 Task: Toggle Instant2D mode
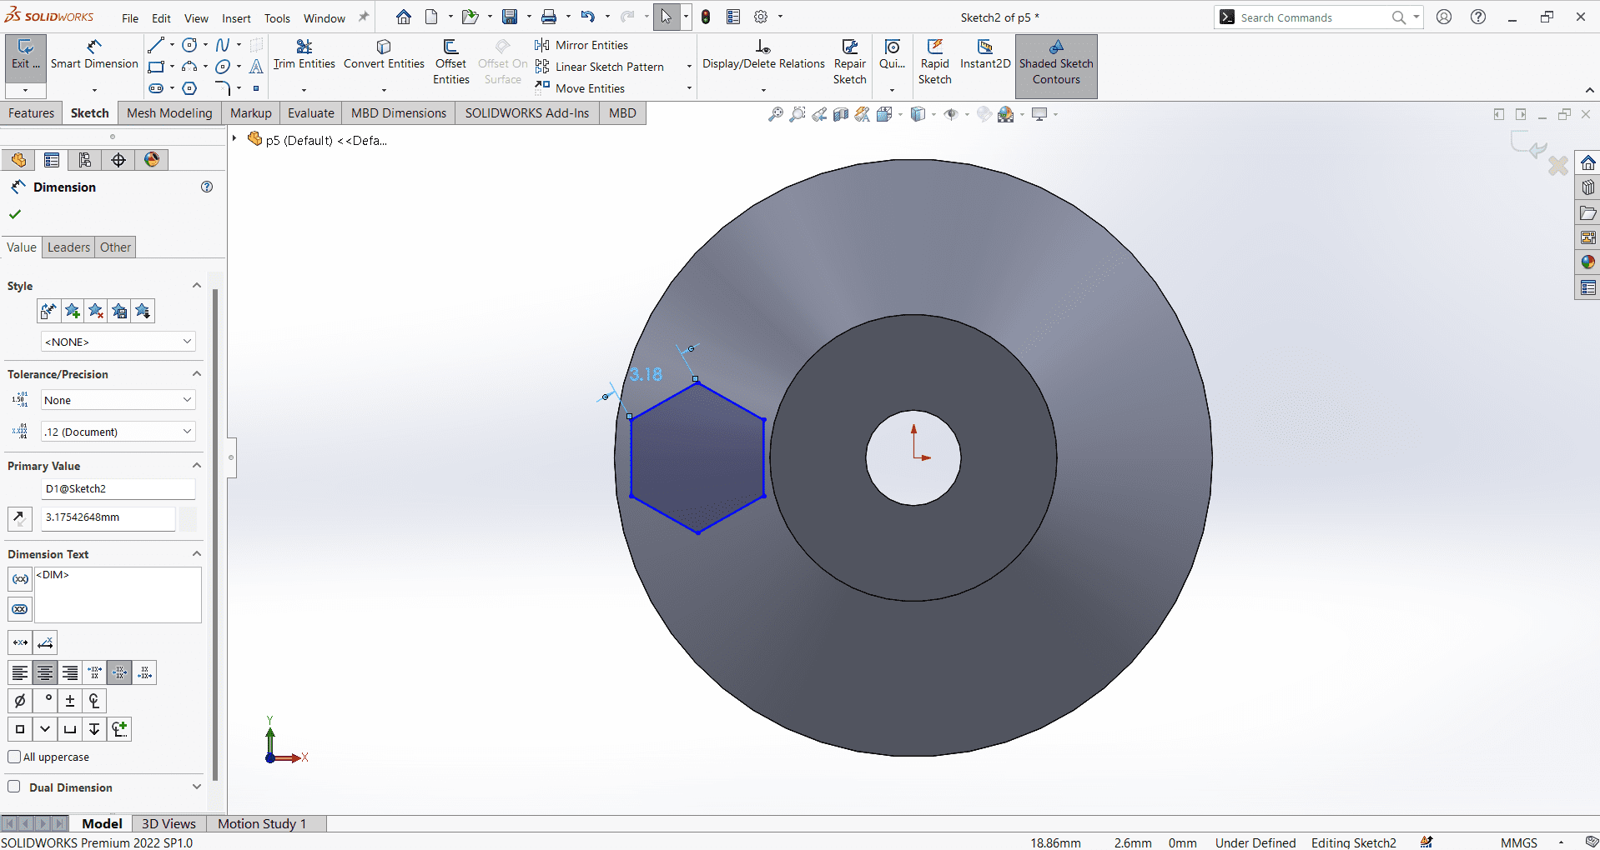pyautogui.click(x=985, y=55)
